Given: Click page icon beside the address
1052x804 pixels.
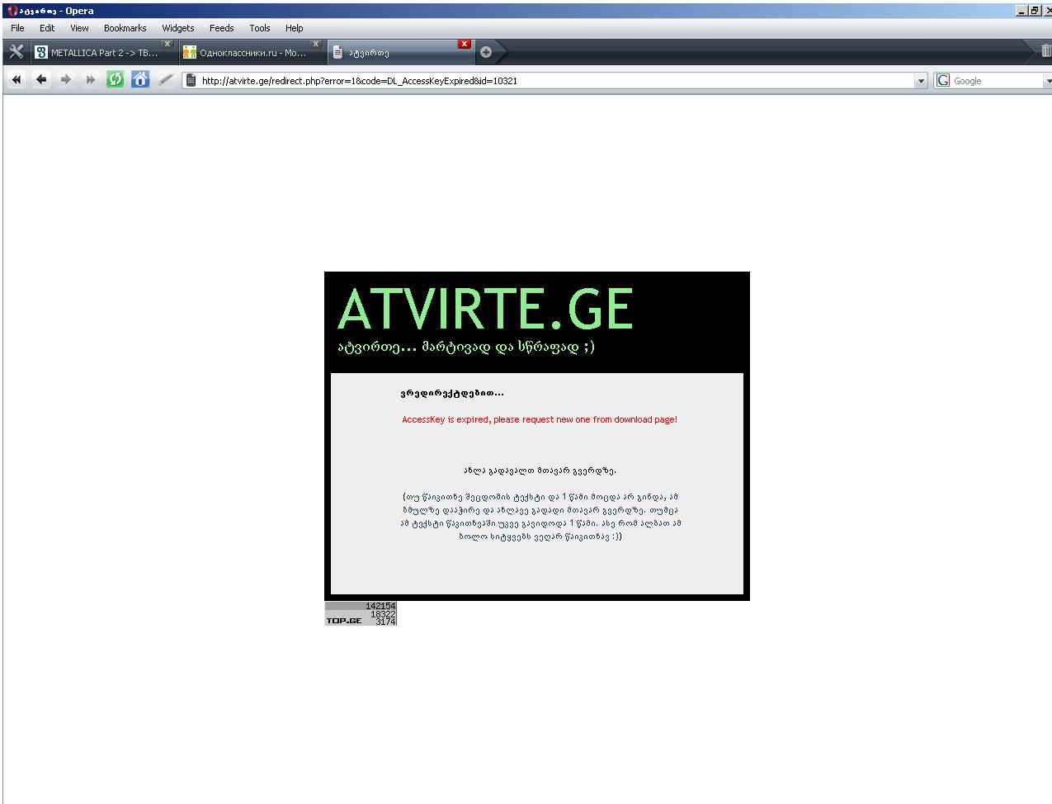Looking at the screenshot, I should point(191,81).
